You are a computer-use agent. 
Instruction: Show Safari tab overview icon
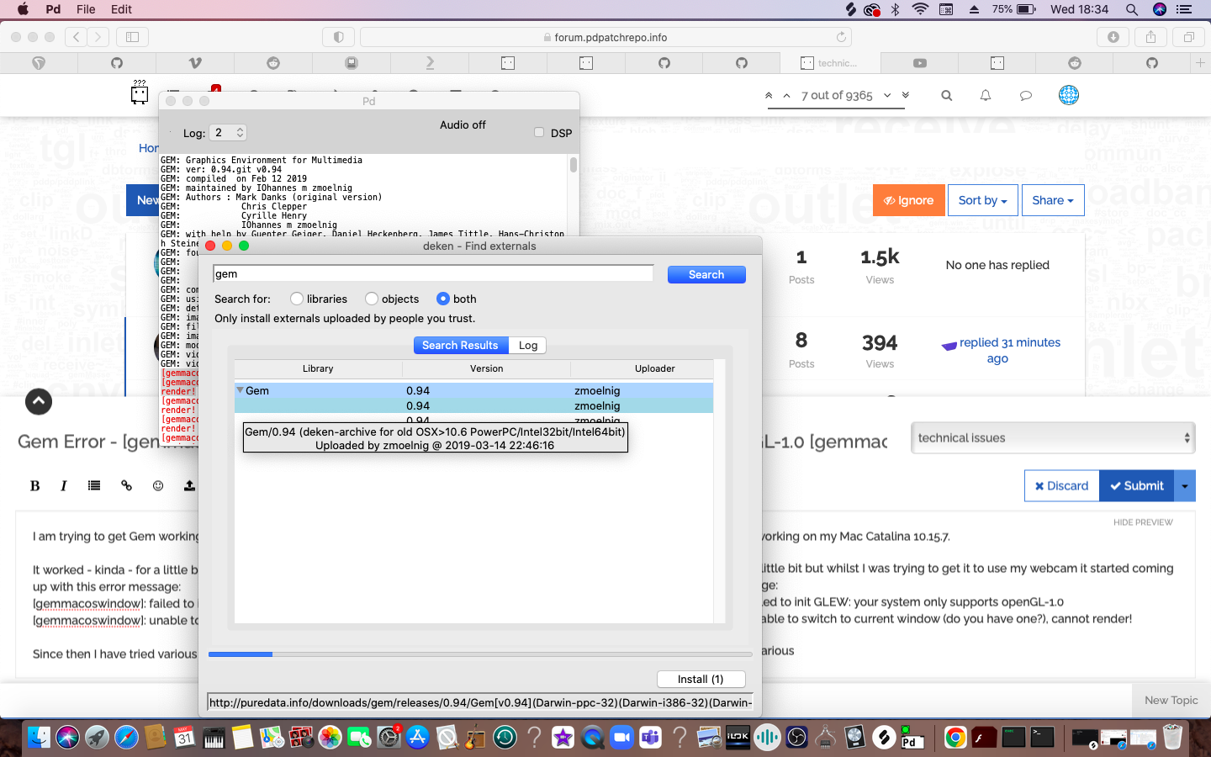(x=1188, y=37)
